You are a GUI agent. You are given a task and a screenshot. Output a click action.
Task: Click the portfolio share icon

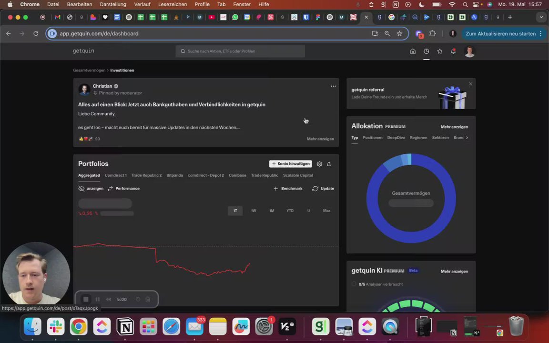click(329, 164)
